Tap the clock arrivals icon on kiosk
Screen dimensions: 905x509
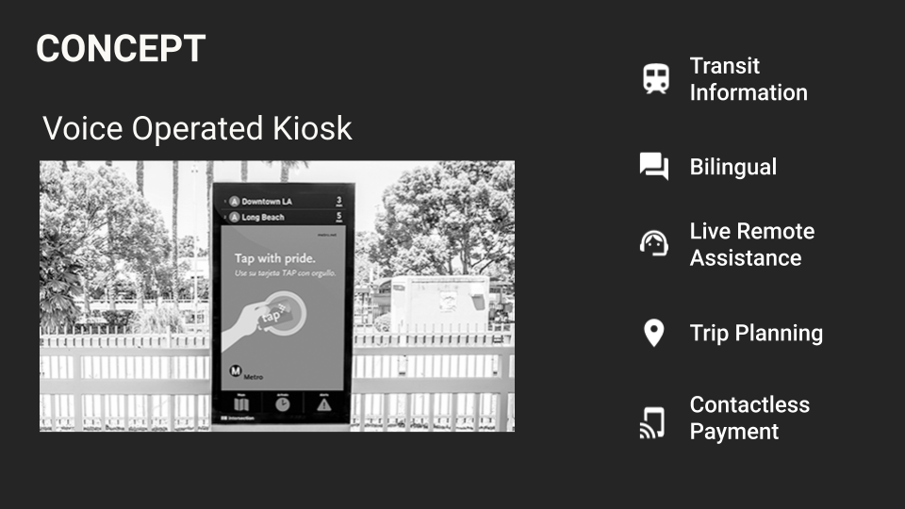pyautogui.click(x=282, y=404)
